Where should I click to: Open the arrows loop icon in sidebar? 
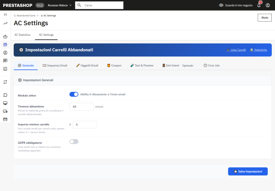(x=5, y=82)
